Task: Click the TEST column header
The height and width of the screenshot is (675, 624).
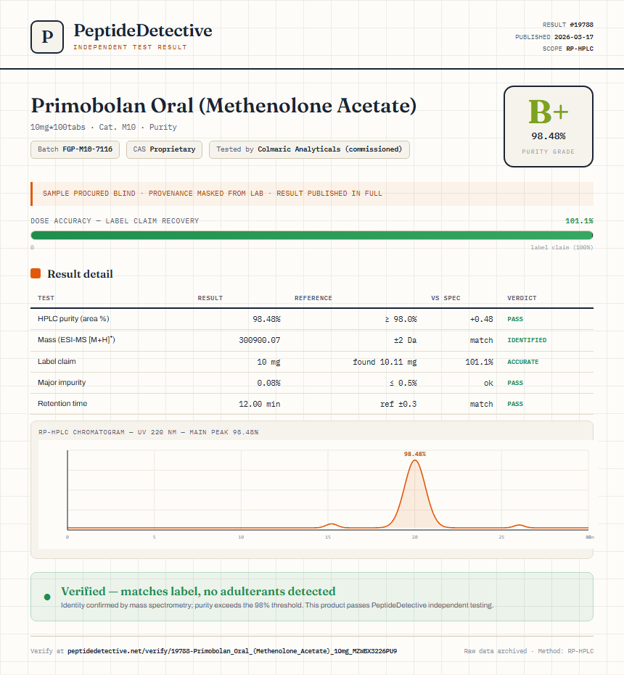Action: [x=46, y=298]
